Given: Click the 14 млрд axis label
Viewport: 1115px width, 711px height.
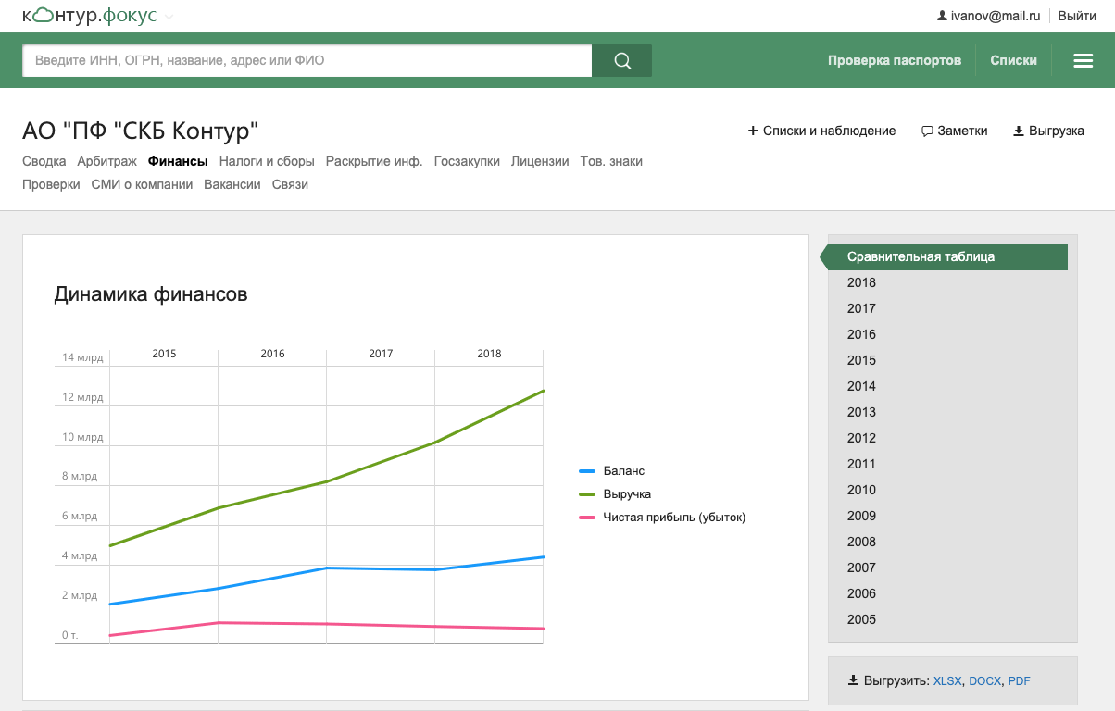Looking at the screenshot, I should tap(82, 357).
